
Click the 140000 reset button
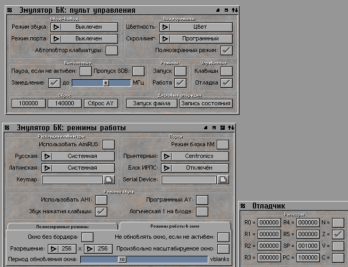tap(65, 104)
